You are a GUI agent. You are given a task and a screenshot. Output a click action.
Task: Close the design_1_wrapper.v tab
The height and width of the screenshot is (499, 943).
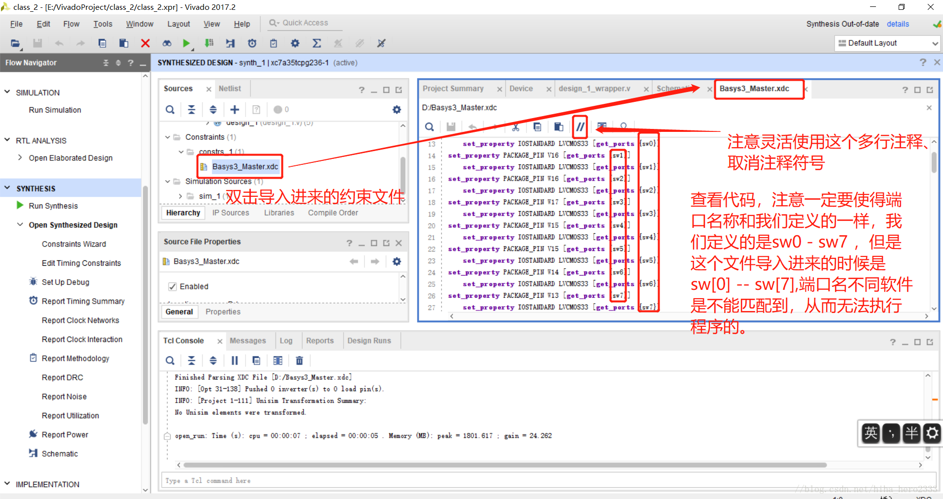point(646,89)
